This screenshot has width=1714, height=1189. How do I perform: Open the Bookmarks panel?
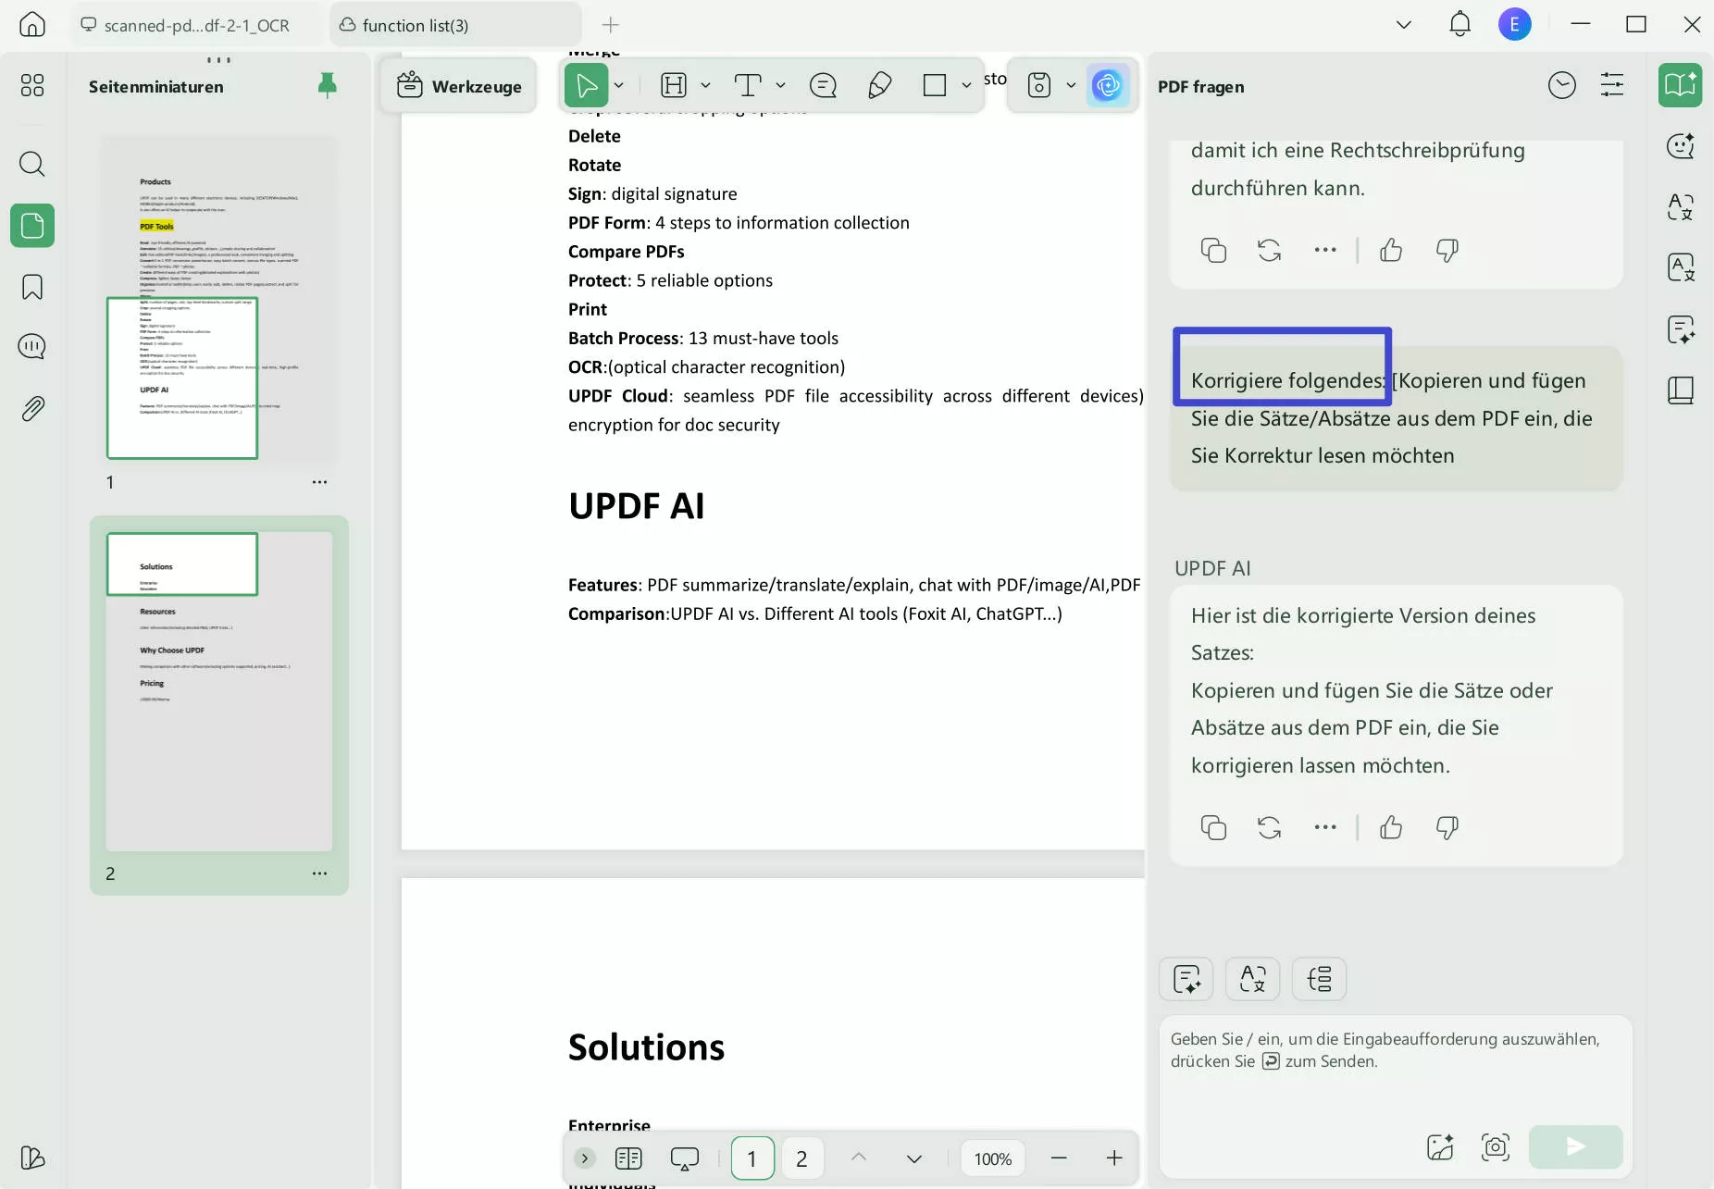click(x=31, y=287)
